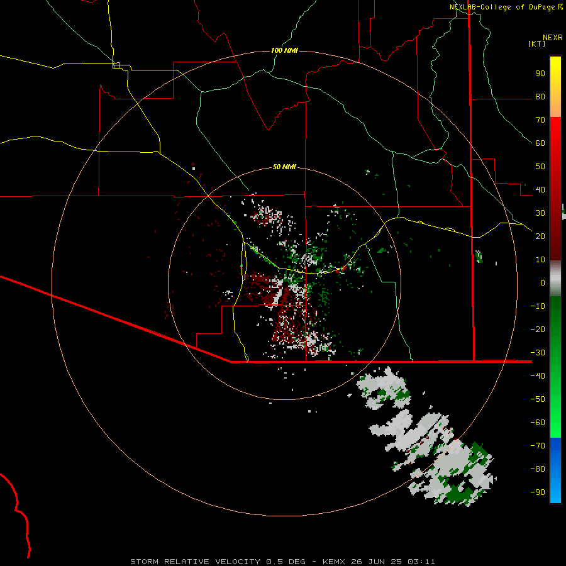This screenshot has height=566, width=566.
Task: Click the 80 value on velocity scale
Action: tap(540, 97)
